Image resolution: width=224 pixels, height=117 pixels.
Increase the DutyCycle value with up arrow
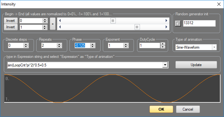coord(163,44)
